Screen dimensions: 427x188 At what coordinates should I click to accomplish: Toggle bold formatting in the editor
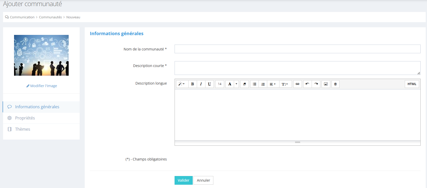click(192, 84)
